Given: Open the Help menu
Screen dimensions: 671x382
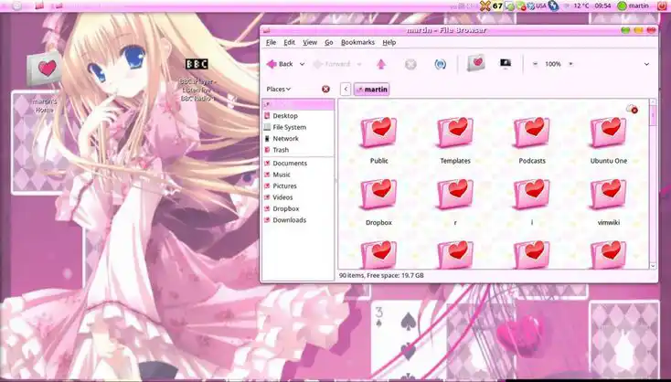Looking at the screenshot, I should click(x=389, y=42).
